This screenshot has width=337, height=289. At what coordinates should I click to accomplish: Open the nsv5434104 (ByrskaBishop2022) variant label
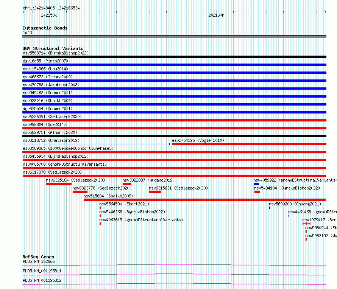point(287,188)
